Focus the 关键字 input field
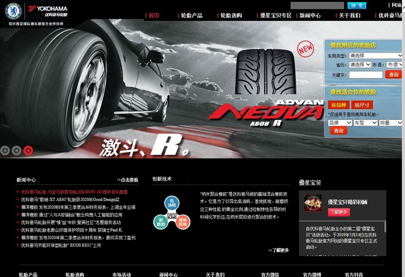This screenshot has width=405, height=277. tap(366, 74)
